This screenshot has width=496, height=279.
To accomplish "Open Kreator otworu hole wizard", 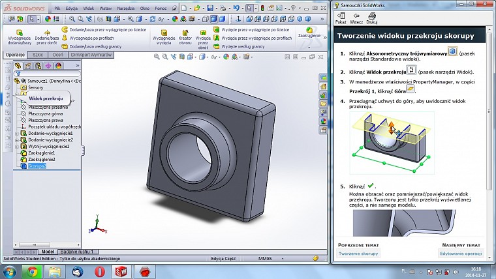I will [x=185, y=37].
